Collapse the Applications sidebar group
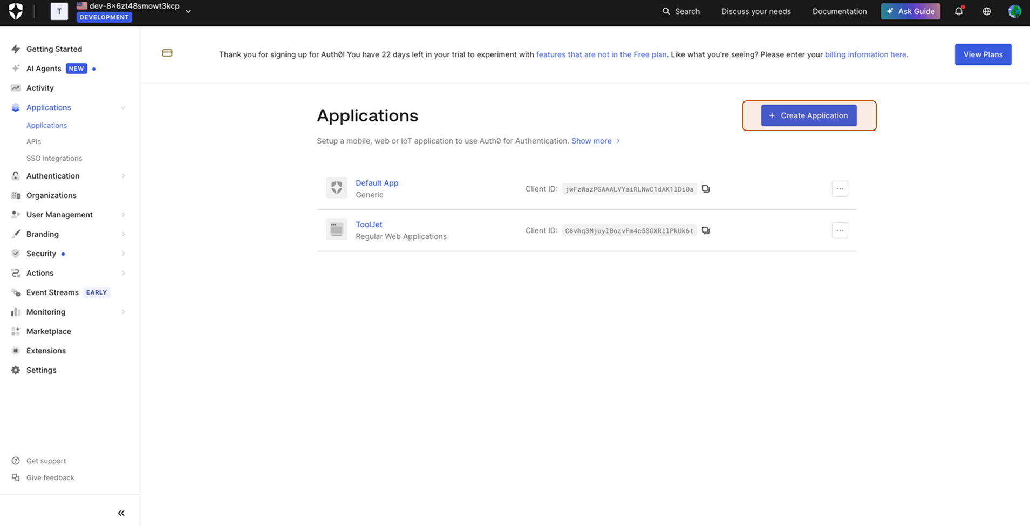 (123, 107)
